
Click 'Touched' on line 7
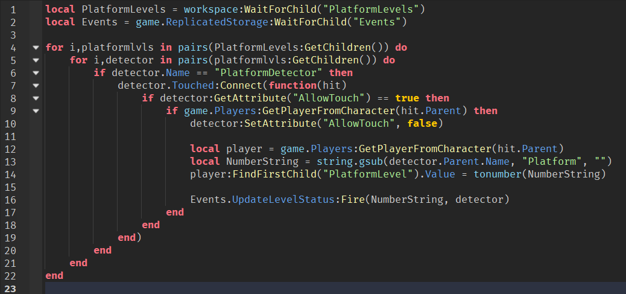tap(193, 86)
